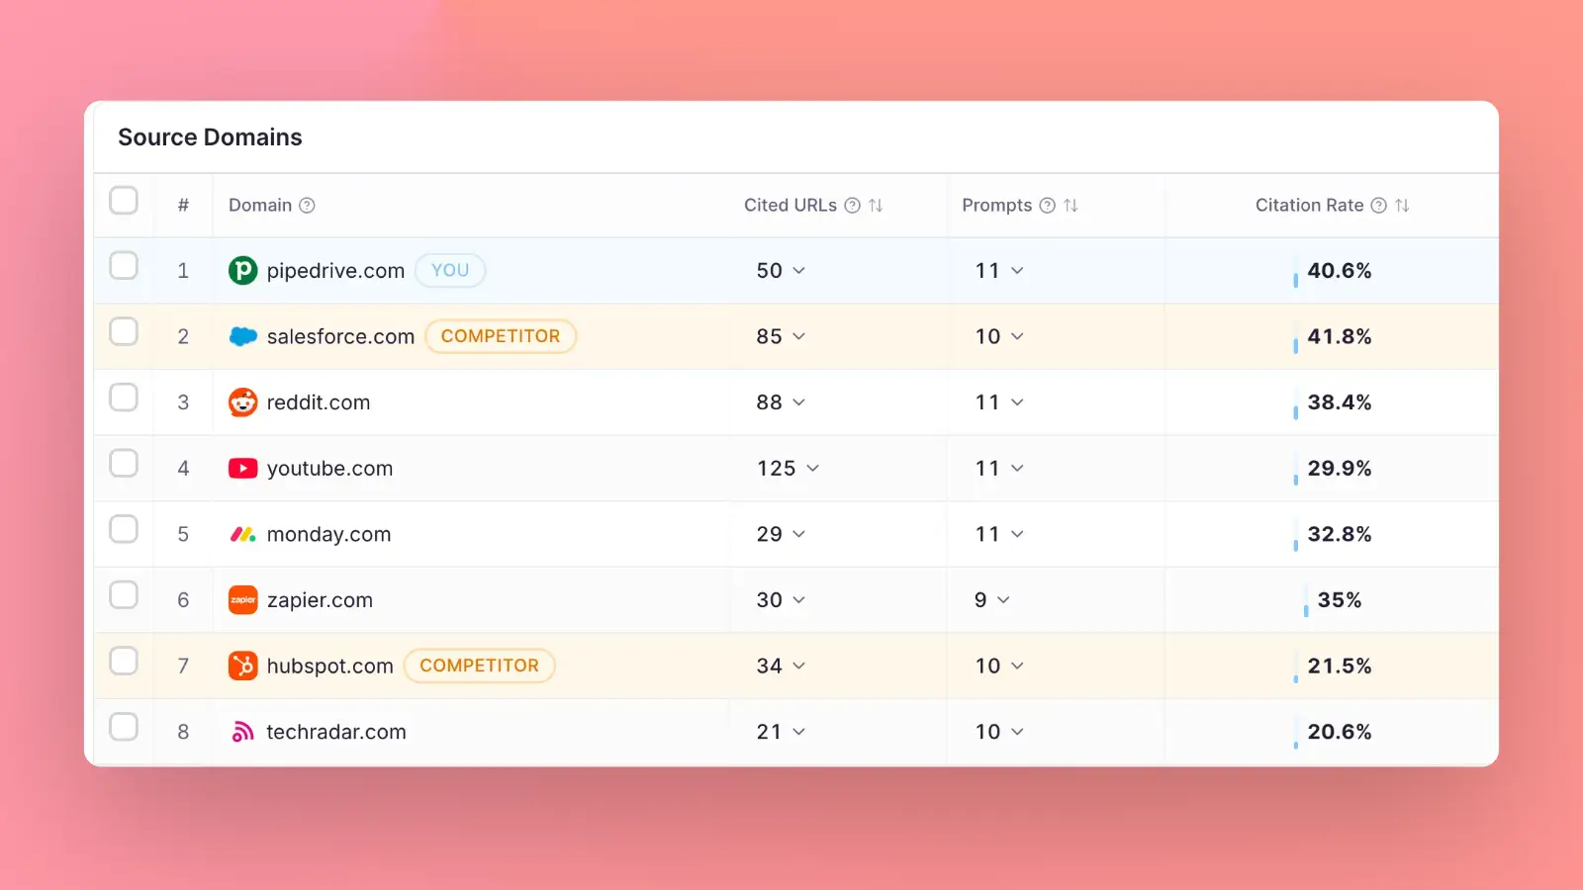Click the techradar.com logo icon
The image size is (1583, 890).
click(x=242, y=732)
